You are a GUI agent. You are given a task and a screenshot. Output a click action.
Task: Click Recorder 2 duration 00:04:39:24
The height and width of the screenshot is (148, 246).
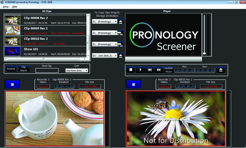point(185,86)
